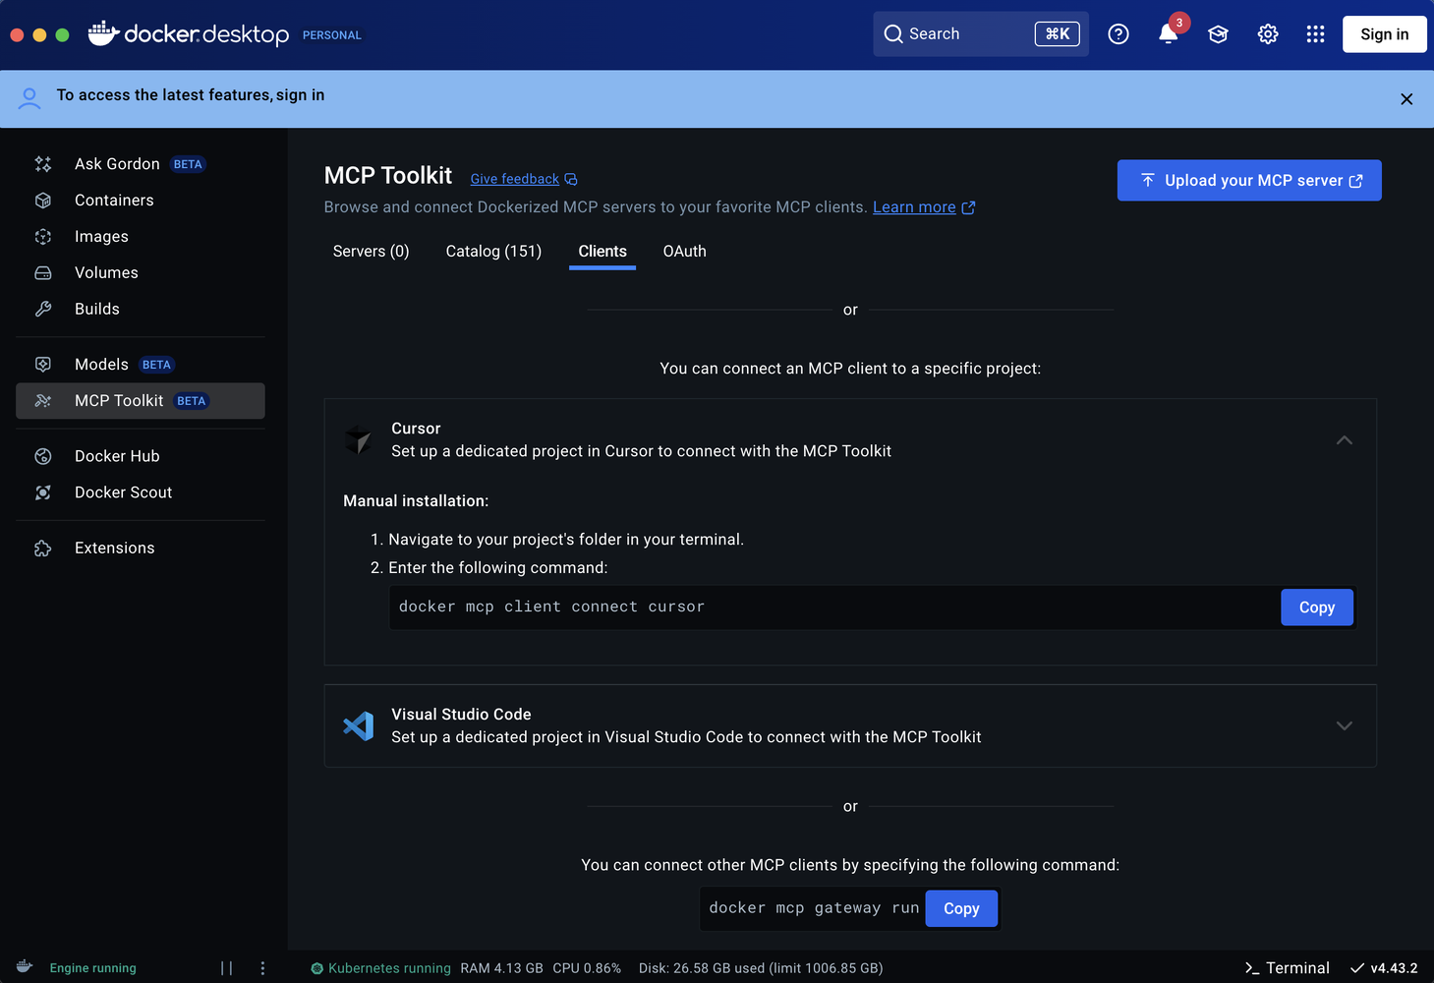Click the whale icon in the status bar

25,967
